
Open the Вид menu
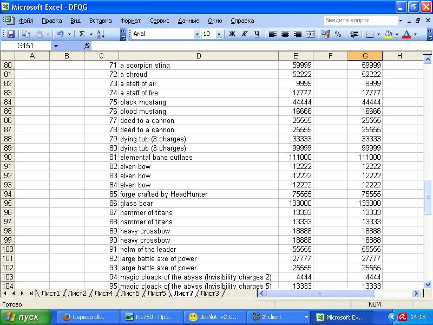point(75,21)
